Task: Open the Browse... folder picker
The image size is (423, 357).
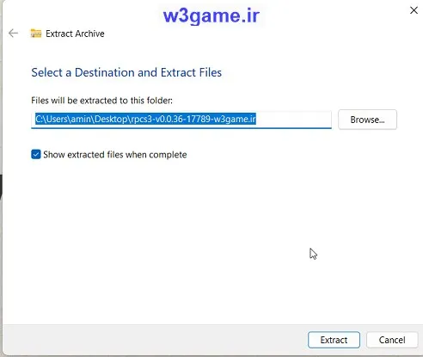Action: (367, 120)
